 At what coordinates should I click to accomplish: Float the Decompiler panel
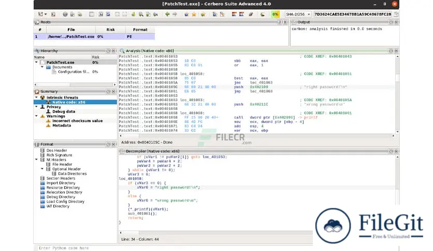391,151
